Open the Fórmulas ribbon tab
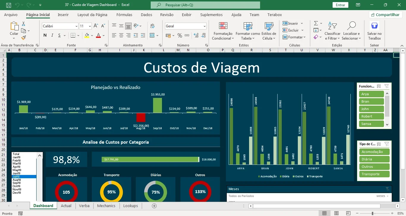This screenshot has width=406, height=216. coord(124,15)
